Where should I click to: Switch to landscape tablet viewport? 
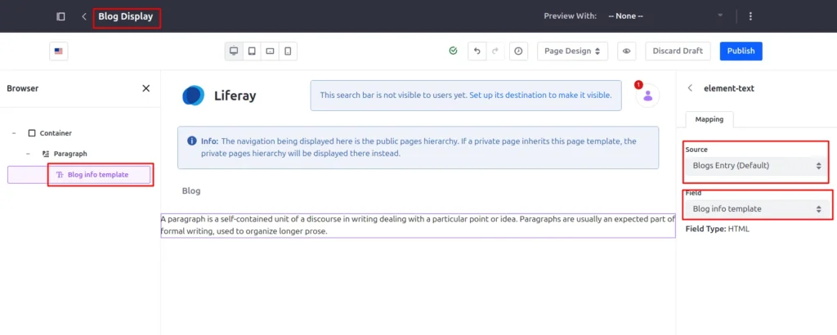270,51
